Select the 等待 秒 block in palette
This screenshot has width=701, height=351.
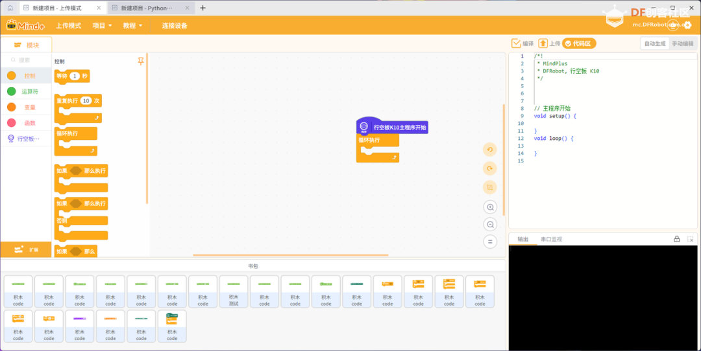click(x=71, y=76)
